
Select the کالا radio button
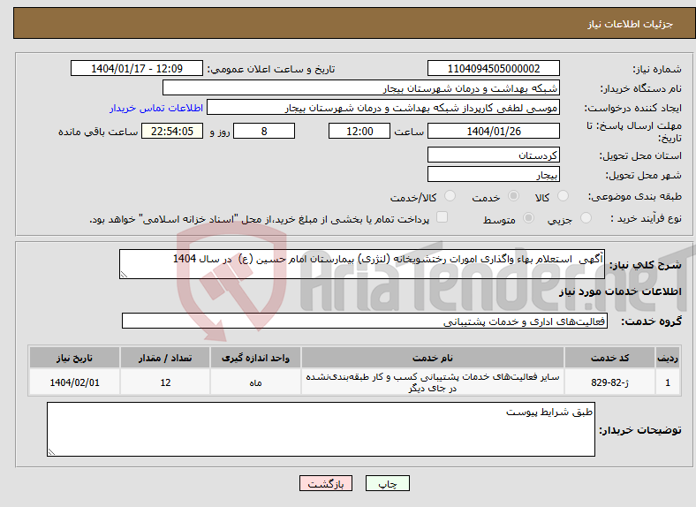563,196
